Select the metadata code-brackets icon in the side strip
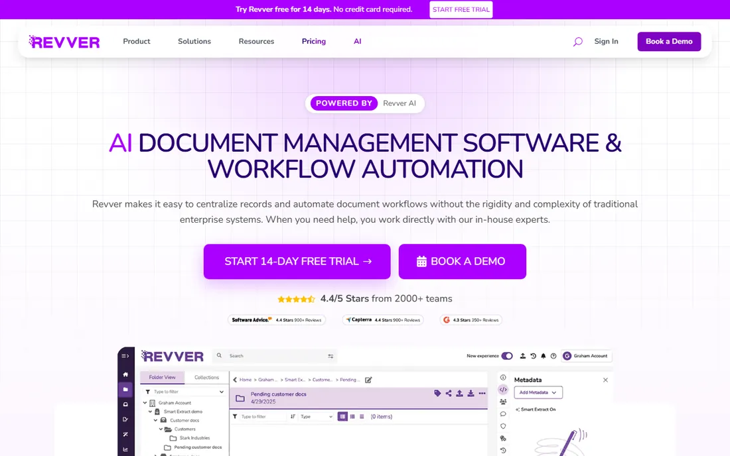730x456 pixels. point(503,390)
